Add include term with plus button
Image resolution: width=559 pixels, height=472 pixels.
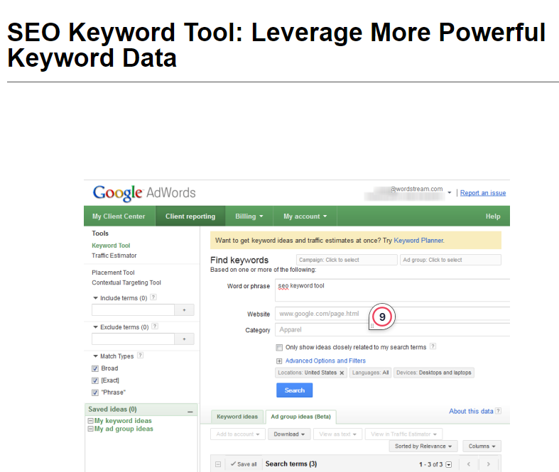pyautogui.click(x=184, y=310)
